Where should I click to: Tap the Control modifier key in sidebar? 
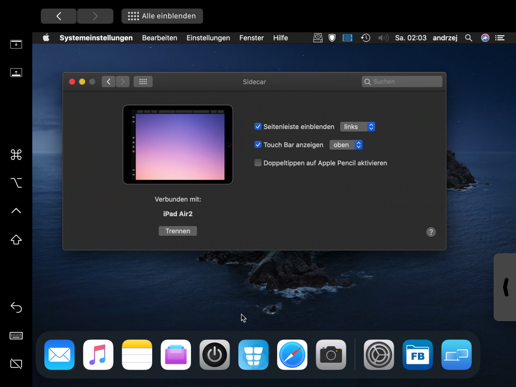tap(16, 211)
